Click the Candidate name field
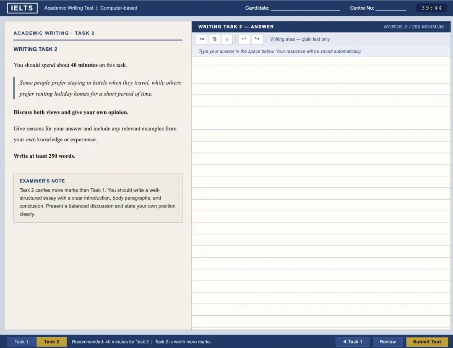This screenshot has width=453, height=348. point(305,8)
